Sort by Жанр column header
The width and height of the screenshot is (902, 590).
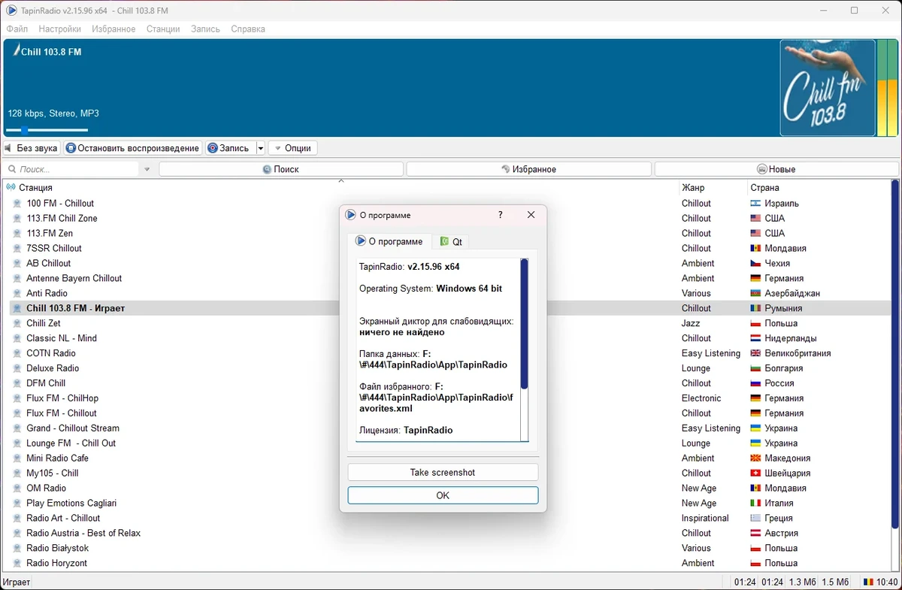(693, 188)
